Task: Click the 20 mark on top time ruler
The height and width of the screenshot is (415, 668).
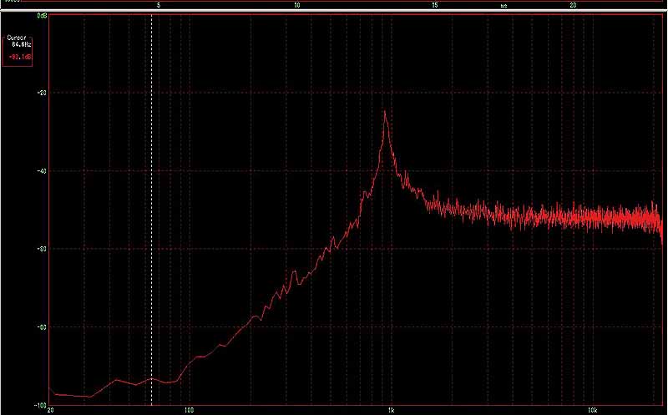Action: pyautogui.click(x=573, y=5)
